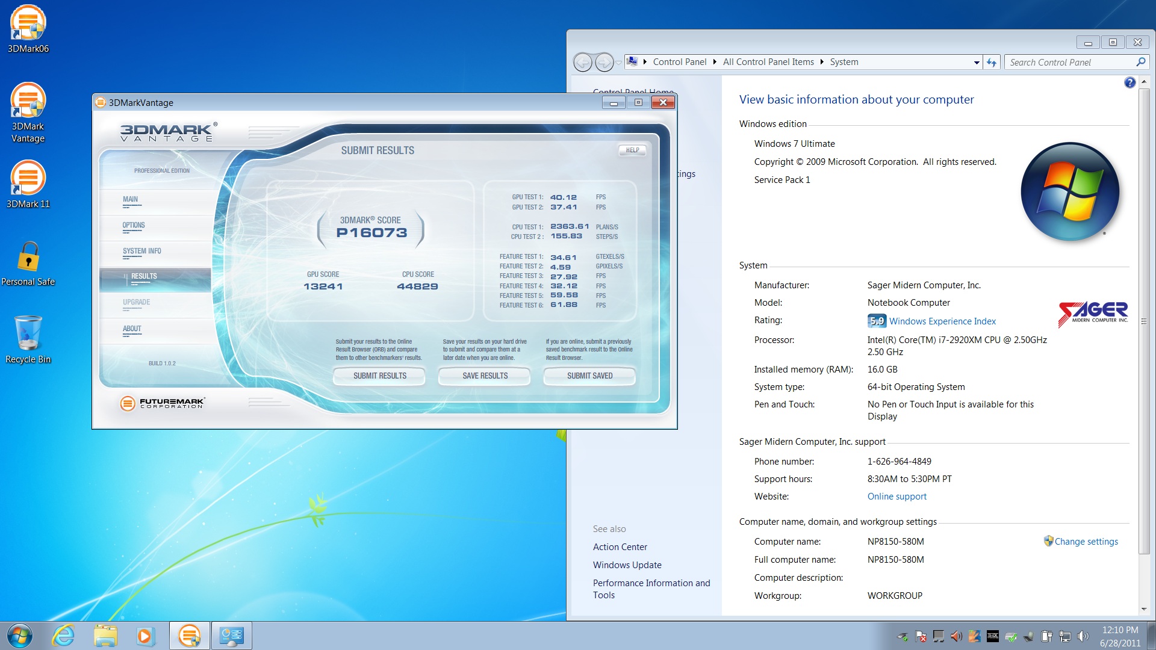Open the white speaker volume tray icon
Viewport: 1156px width, 650px height.
(x=1083, y=636)
